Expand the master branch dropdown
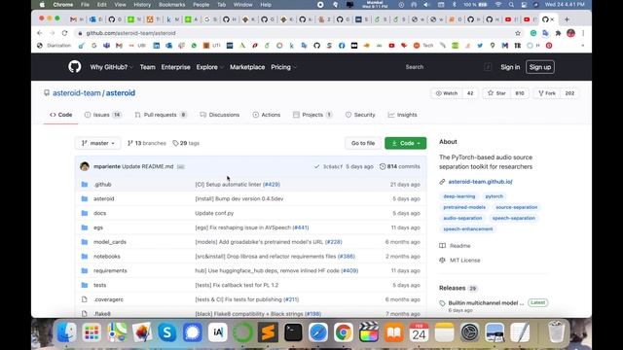Image resolution: width=623 pixels, height=350 pixels. coord(98,143)
